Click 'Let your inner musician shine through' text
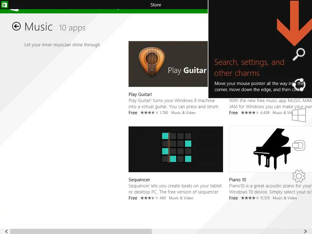Screen dimensions: 312x234 tap(62, 45)
